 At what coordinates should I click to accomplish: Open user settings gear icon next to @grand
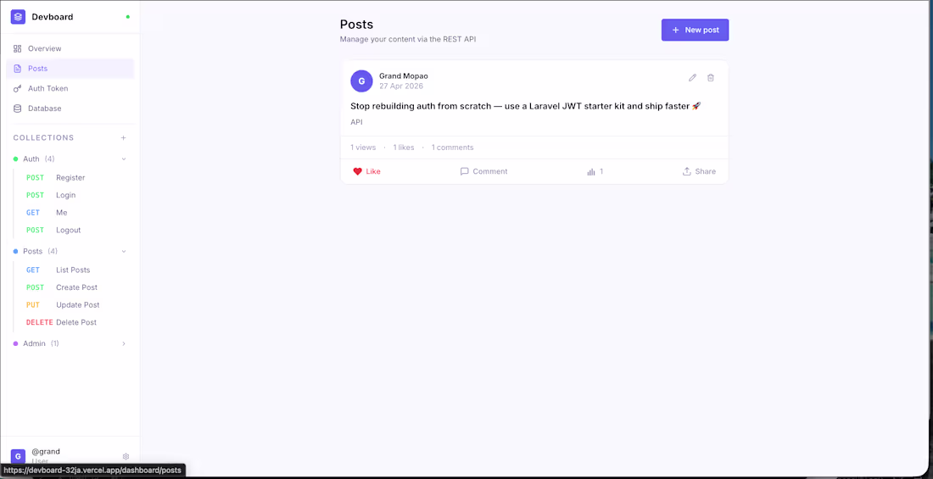(126, 456)
